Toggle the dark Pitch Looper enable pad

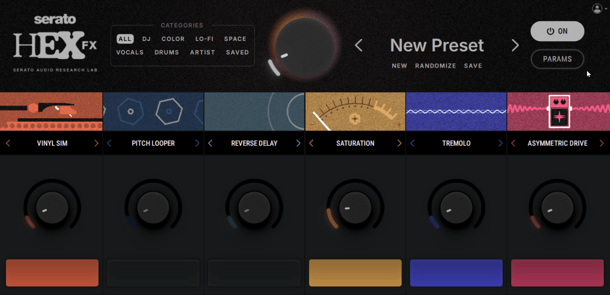(153, 273)
